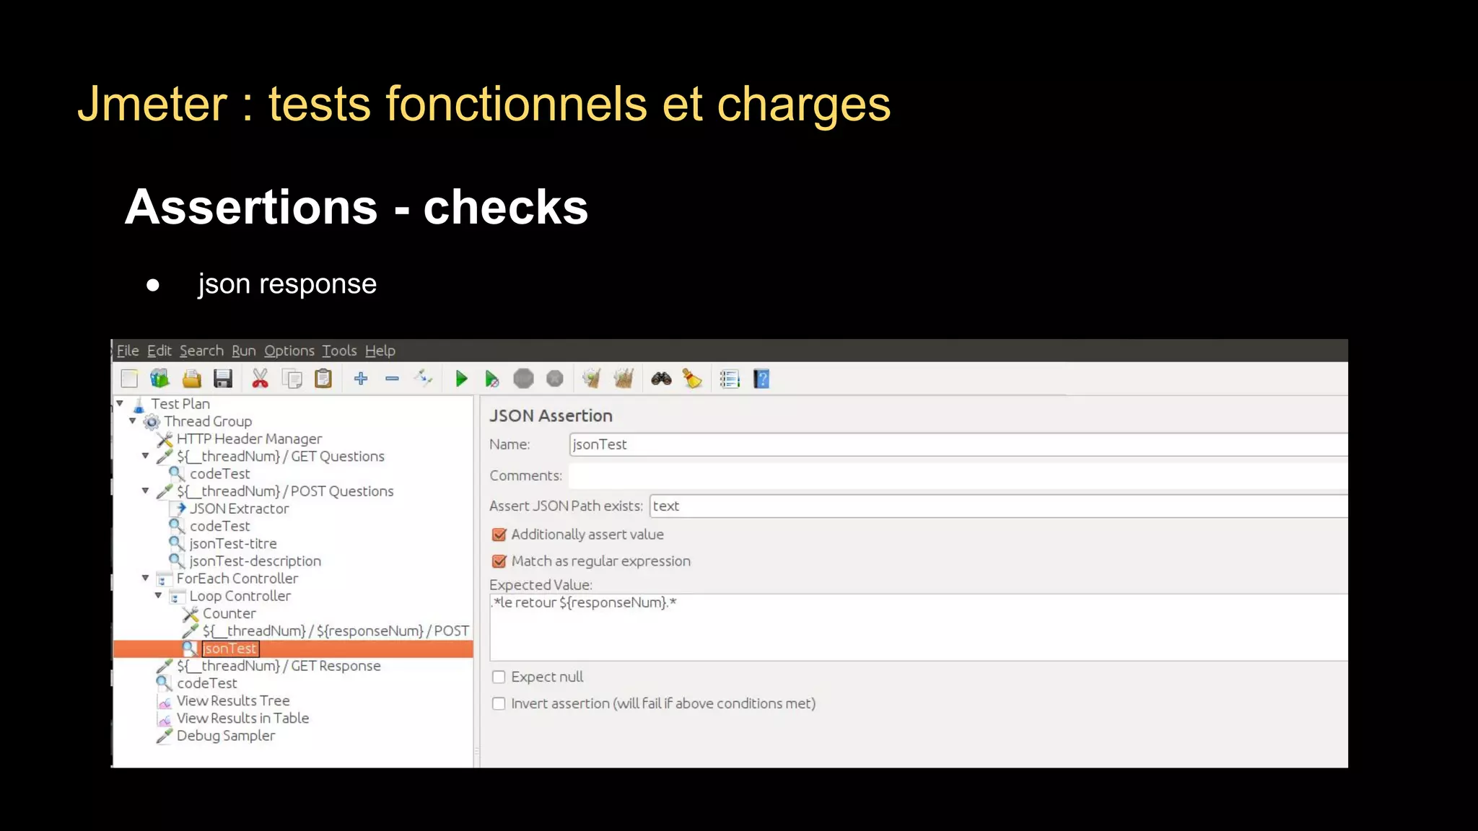Screen dimensions: 1478x831
Task: Click the Shutdown test icon
Action: pos(555,379)
